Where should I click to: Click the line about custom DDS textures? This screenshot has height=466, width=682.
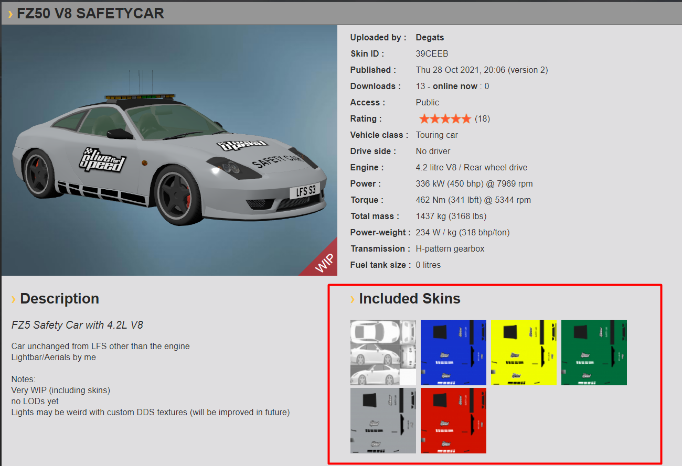[151, 413]
